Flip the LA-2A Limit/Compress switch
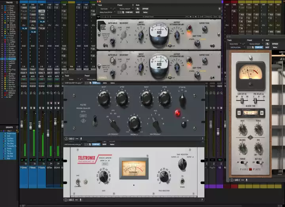Screen dimensions: 285x207 point(78,181)
